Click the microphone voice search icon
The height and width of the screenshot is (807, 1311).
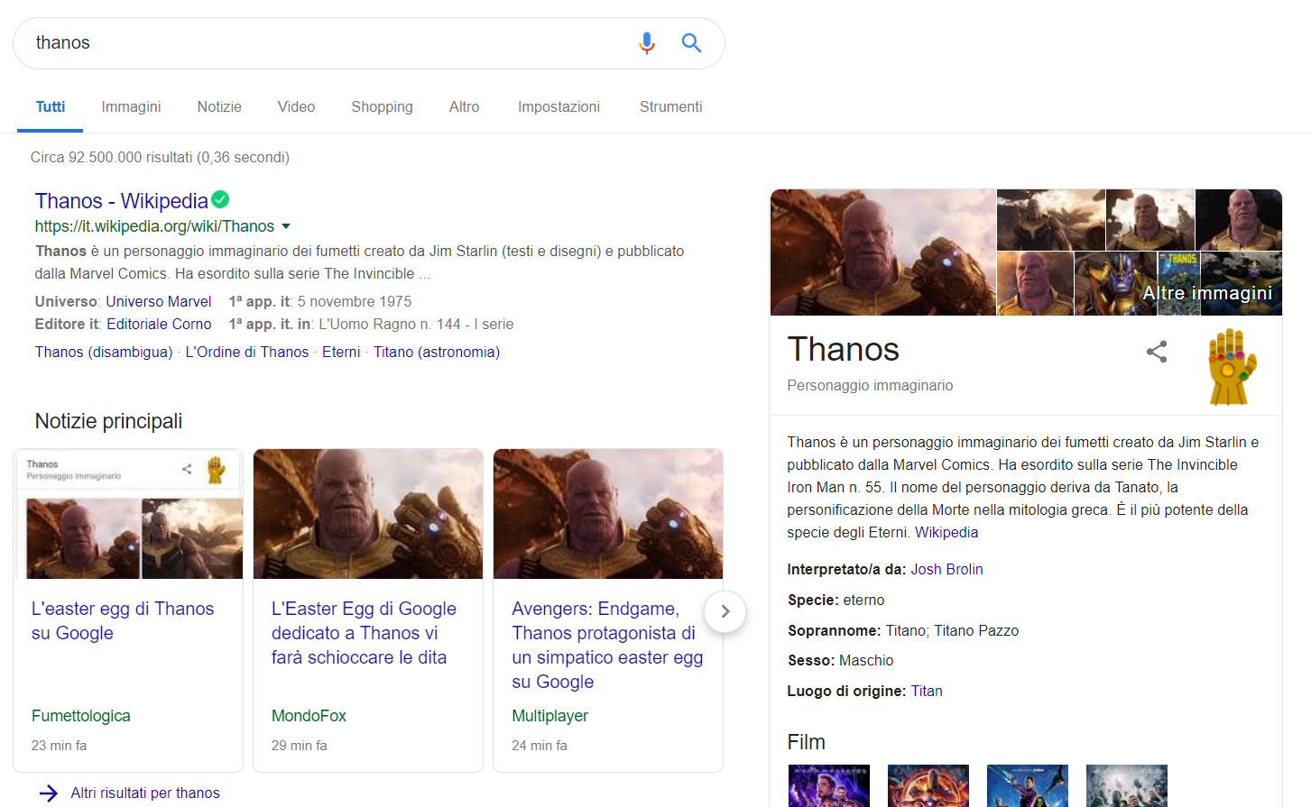646,43
